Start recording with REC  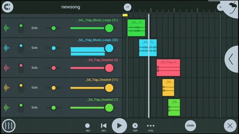pos(87,127)
